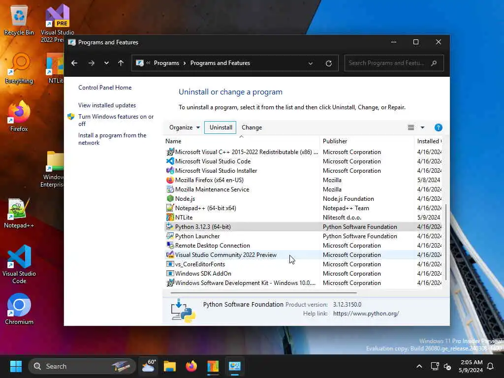Screen dimensions: 504x378
Task: Click the Change button
Action: tap(252, 127)
